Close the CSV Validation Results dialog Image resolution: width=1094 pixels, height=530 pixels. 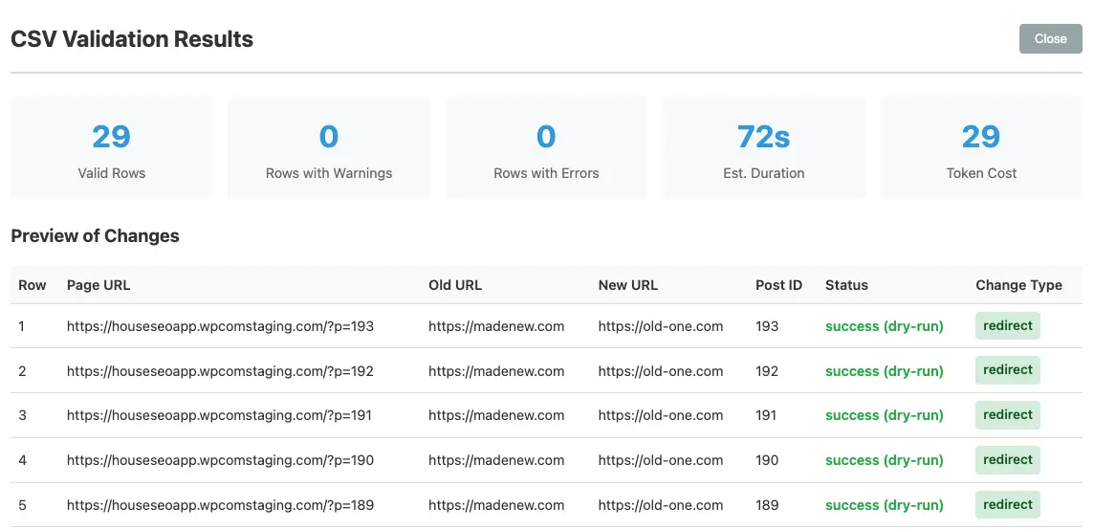[1050, 39]
